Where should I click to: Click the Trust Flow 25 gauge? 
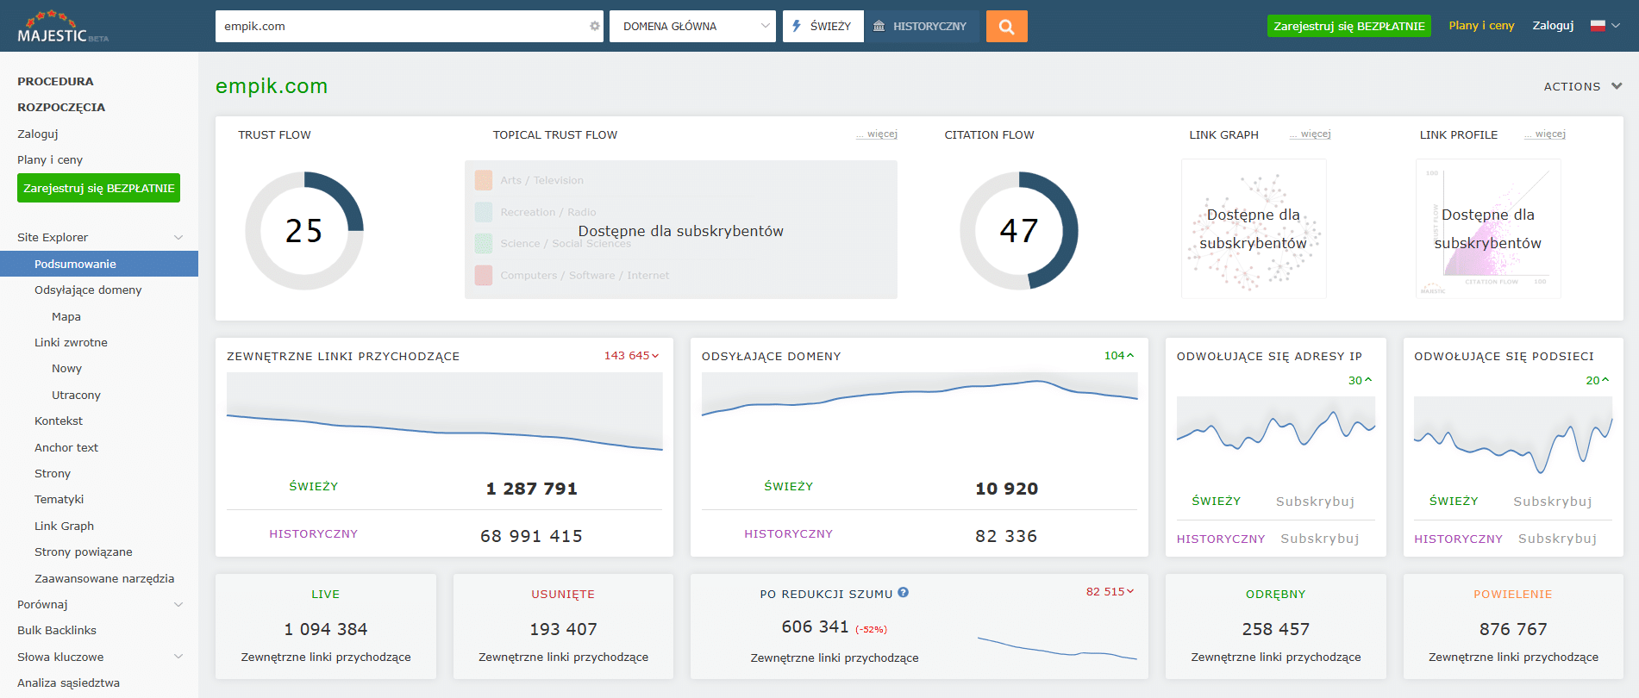(x=304, y=231)
